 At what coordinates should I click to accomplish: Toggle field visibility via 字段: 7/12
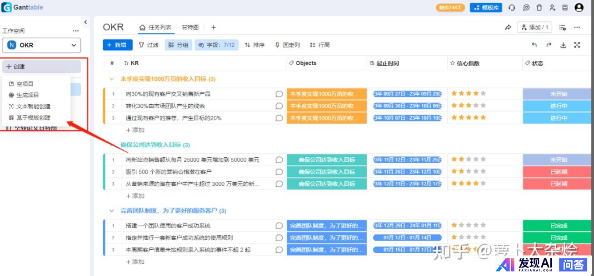[x=217, y=45]
